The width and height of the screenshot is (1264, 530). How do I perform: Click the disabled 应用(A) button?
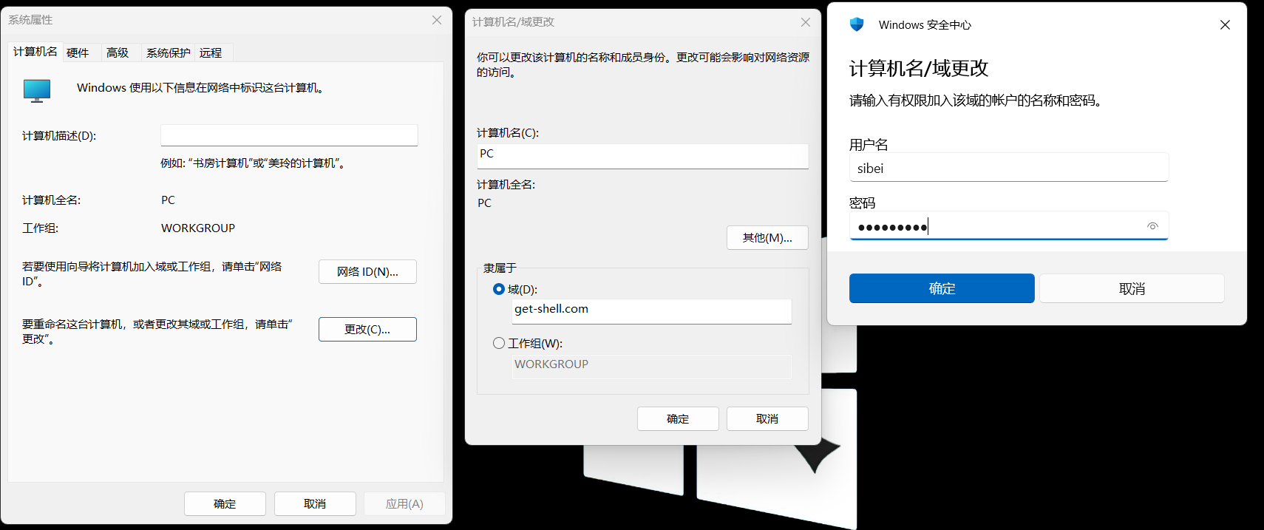pos(404,503)
